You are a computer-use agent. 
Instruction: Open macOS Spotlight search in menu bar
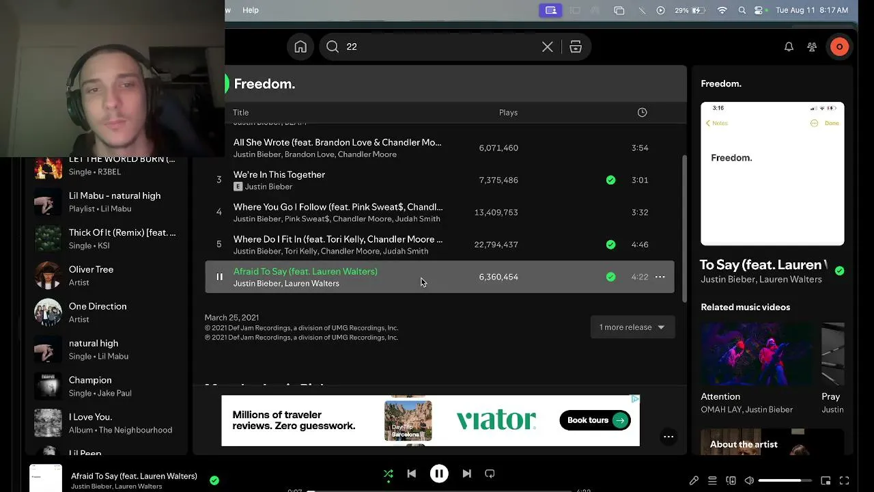[x=742, y=10]
